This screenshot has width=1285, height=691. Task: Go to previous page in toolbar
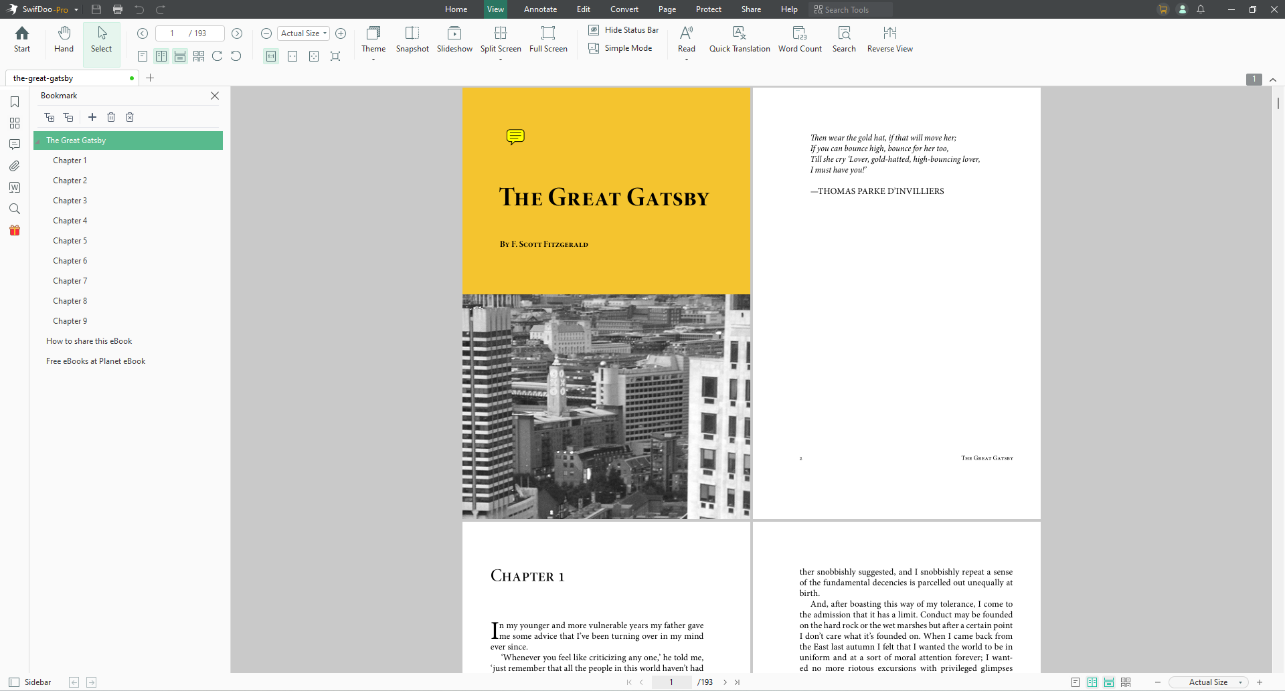point(143,33)
